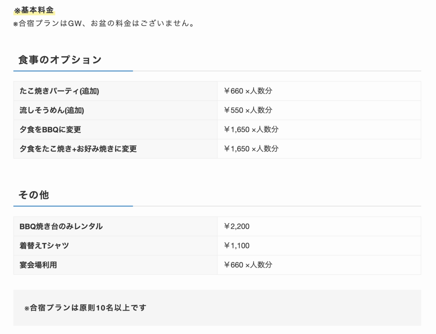This screenshot has width=436, height=334.
Task: Click the 着替えTシャツ row label
Action: pyautogui.click(x=44, y=246)
